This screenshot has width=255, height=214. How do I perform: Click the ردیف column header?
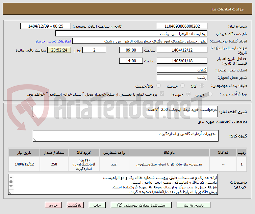[x=241, y=153]
